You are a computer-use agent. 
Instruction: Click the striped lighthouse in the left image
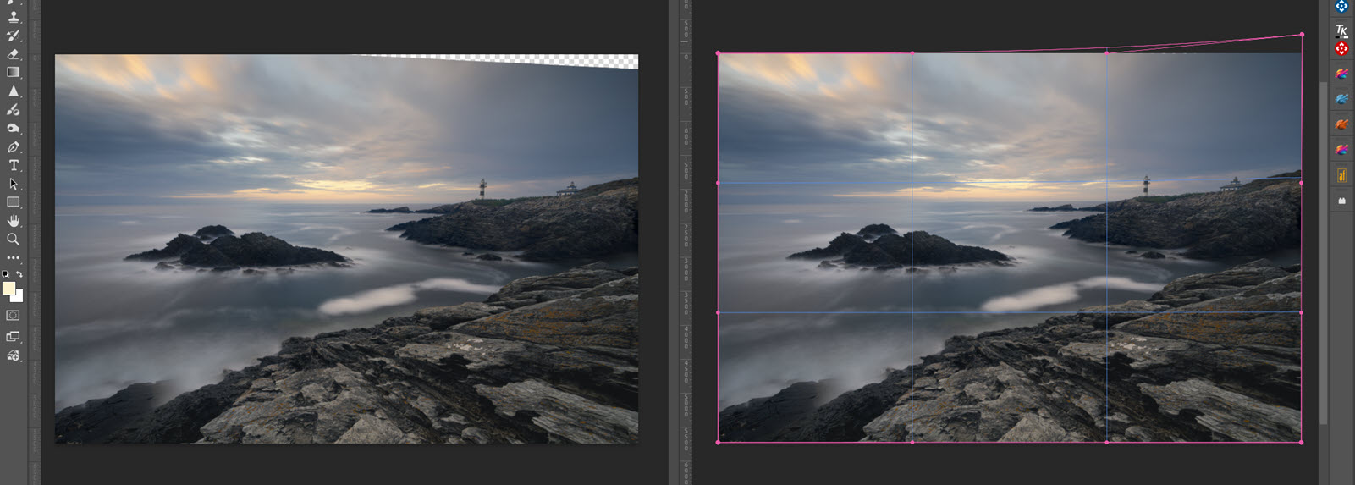[483, 188]
